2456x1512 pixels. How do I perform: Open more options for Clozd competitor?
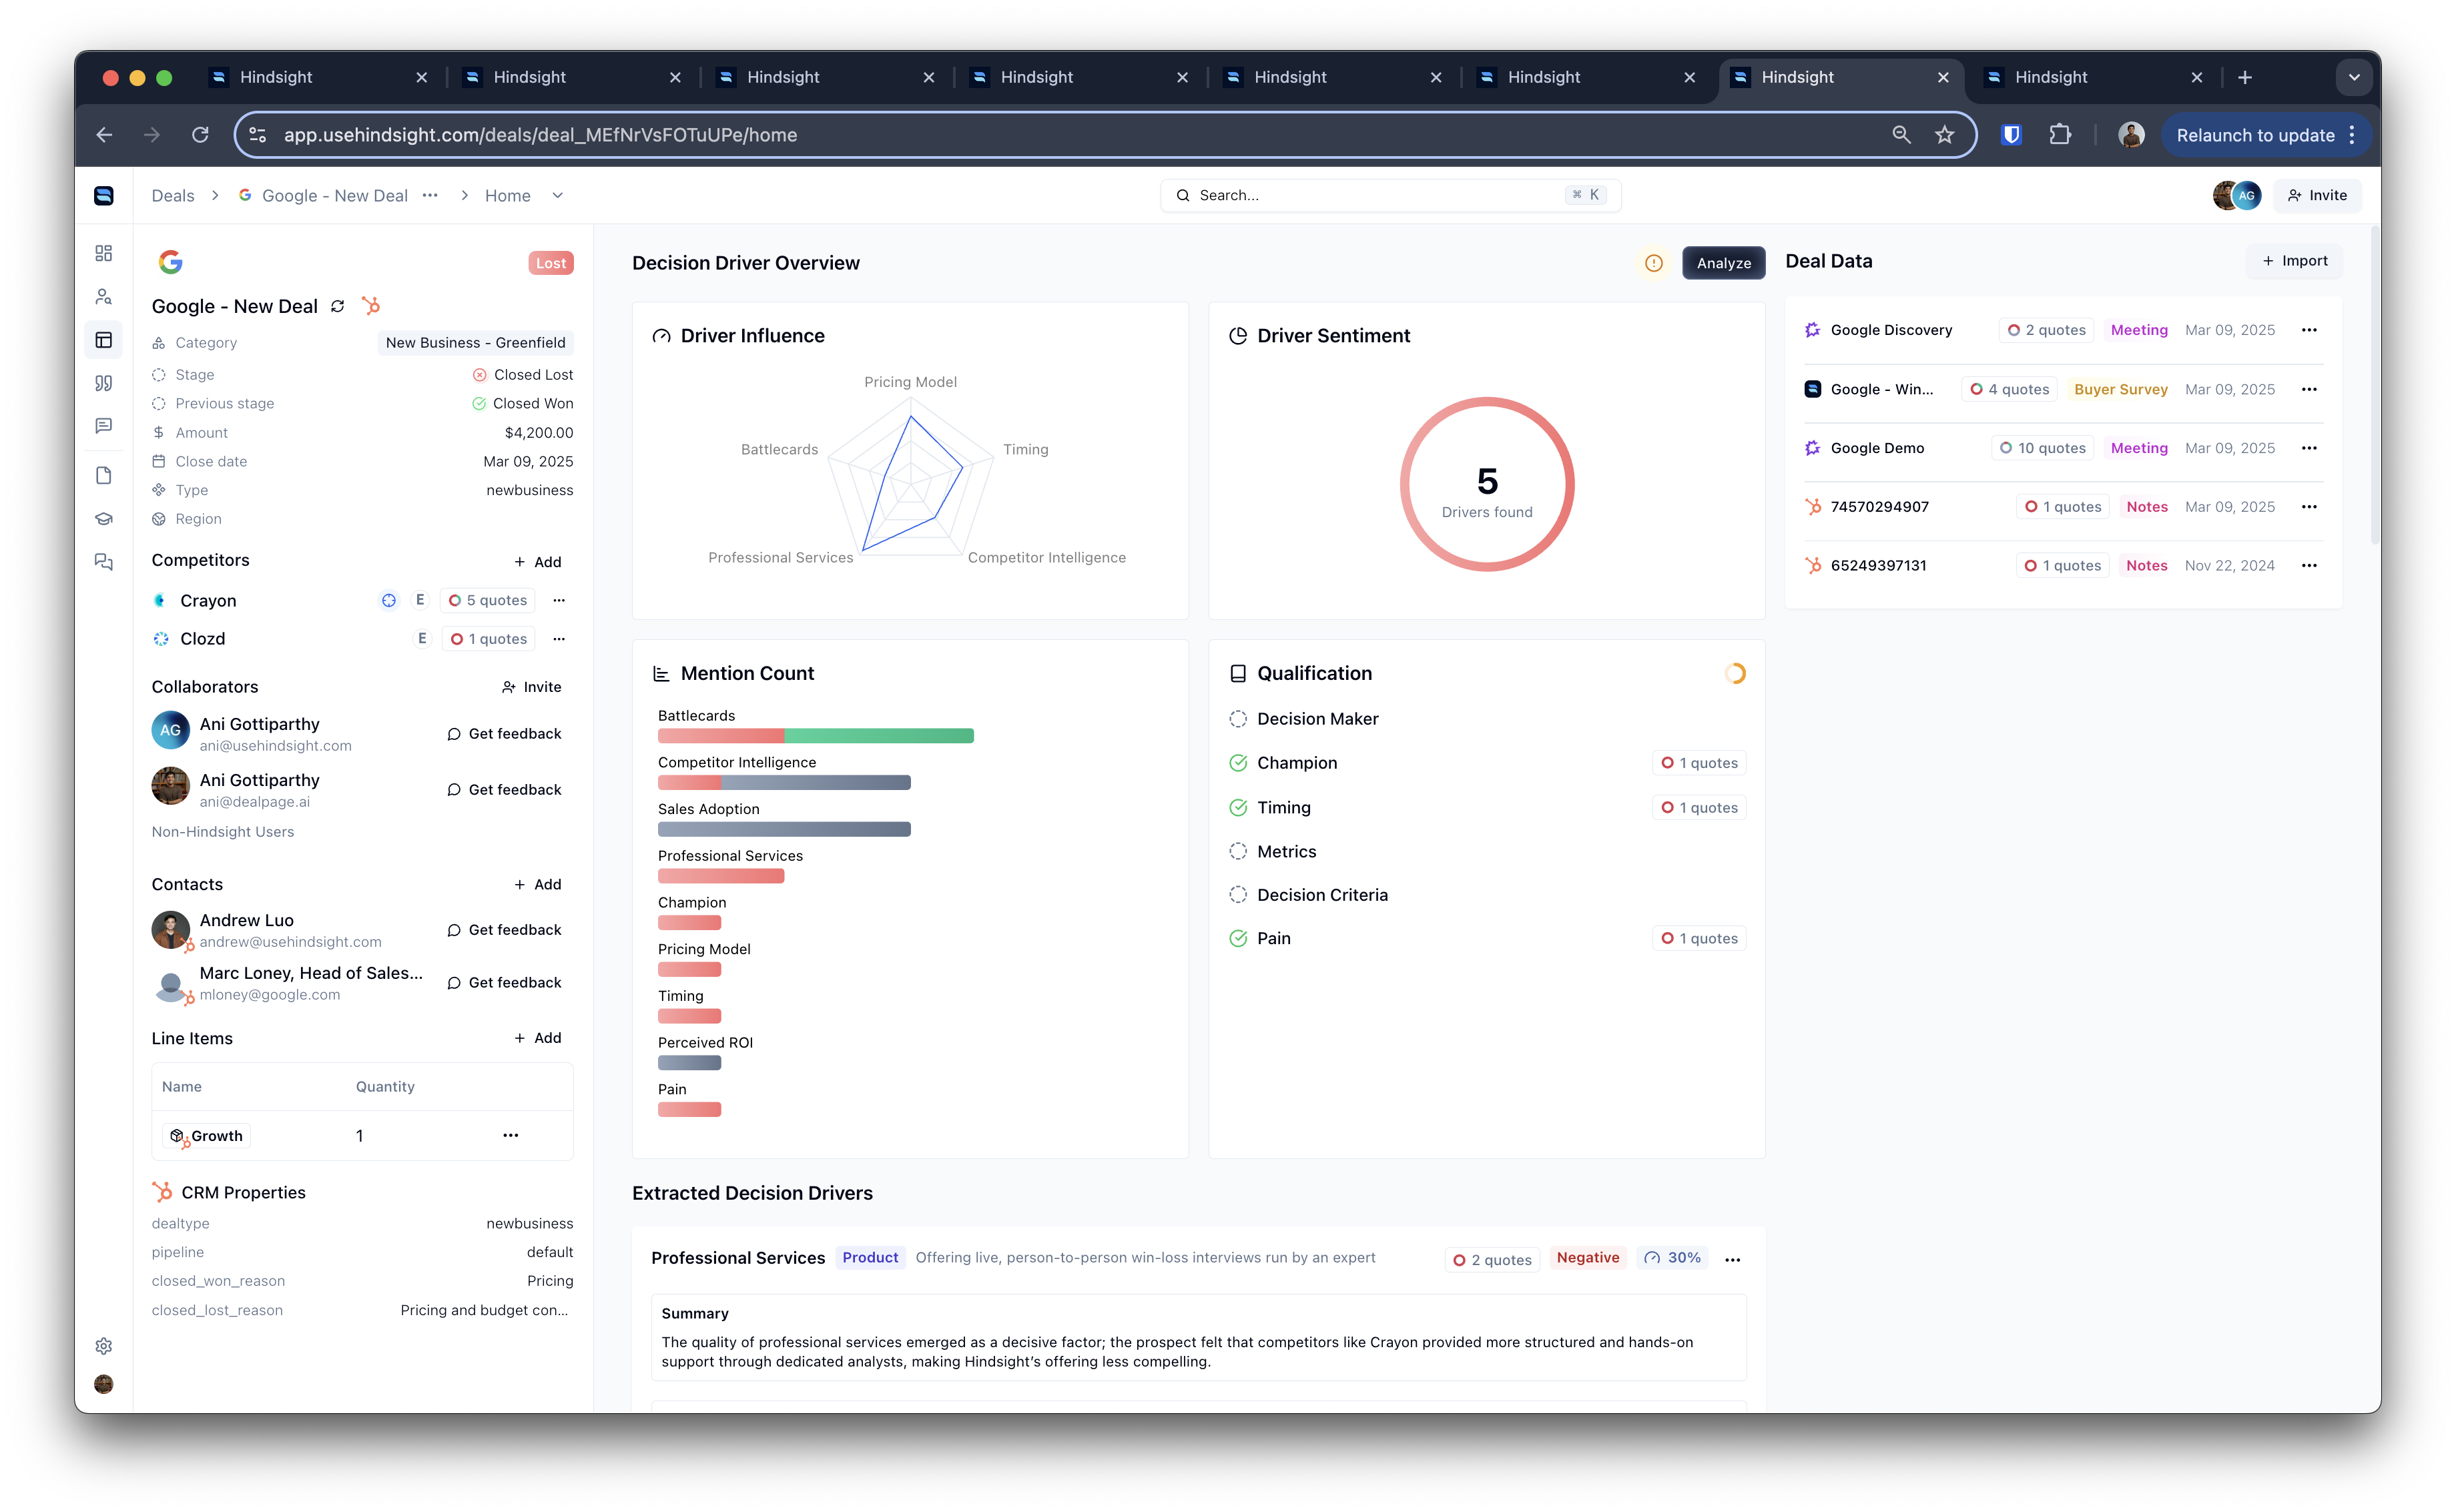[x=559, y=639]
